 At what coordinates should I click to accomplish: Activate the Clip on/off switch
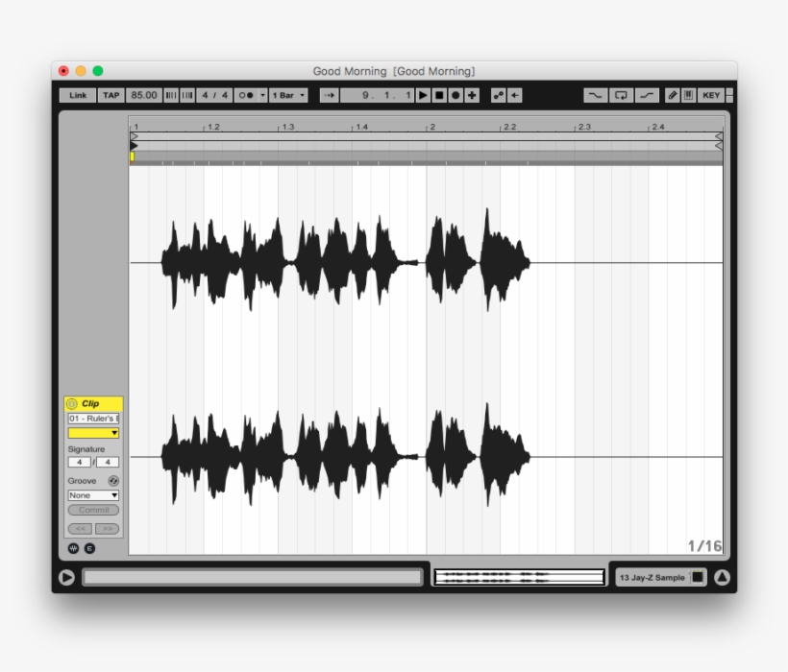71,404
